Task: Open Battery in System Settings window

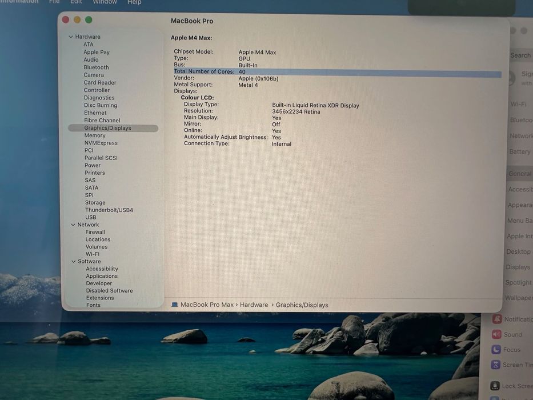Action: pyautogui.click(x=520, y=151)
